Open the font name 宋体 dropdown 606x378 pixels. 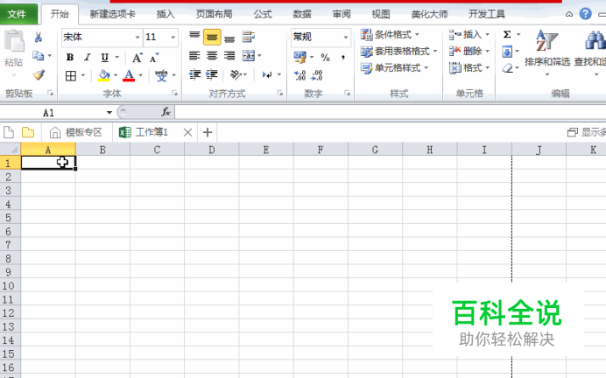[x=137, y=38]
